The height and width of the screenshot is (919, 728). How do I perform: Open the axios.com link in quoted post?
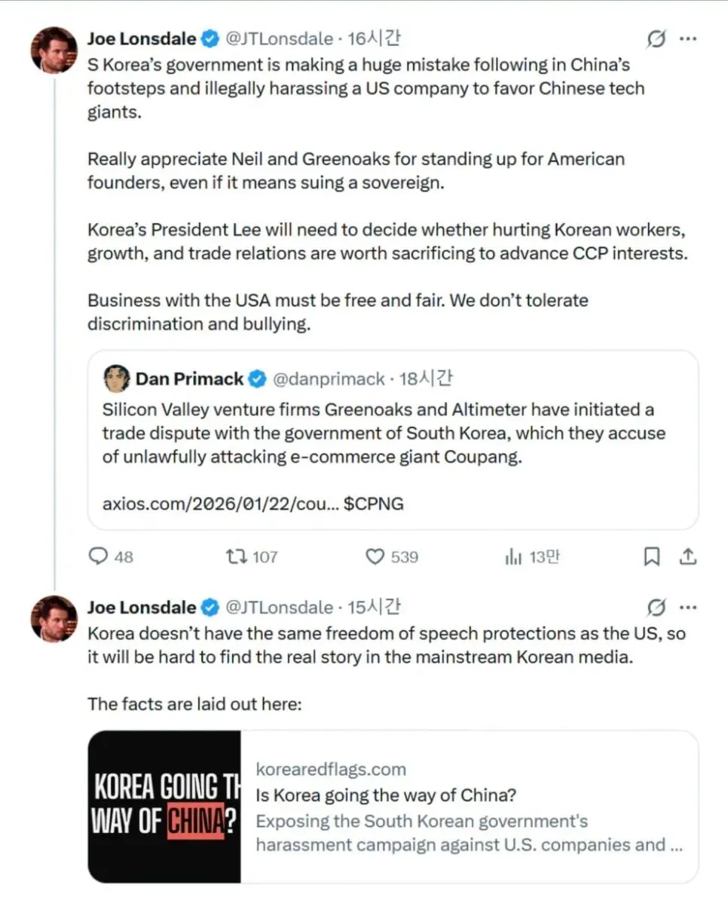pos(220,504)
